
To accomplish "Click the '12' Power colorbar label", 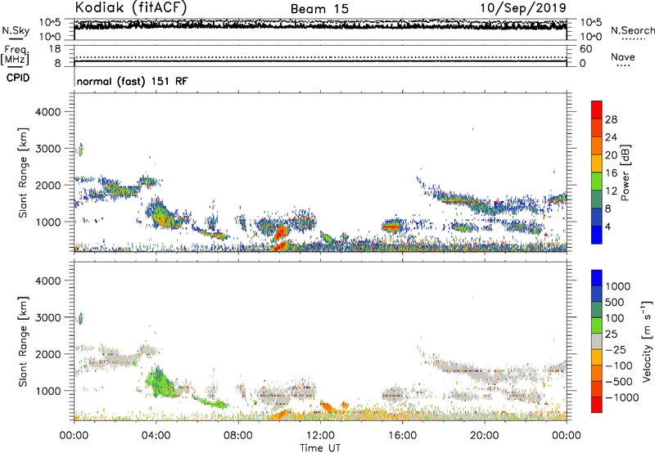I will point(611,191).
